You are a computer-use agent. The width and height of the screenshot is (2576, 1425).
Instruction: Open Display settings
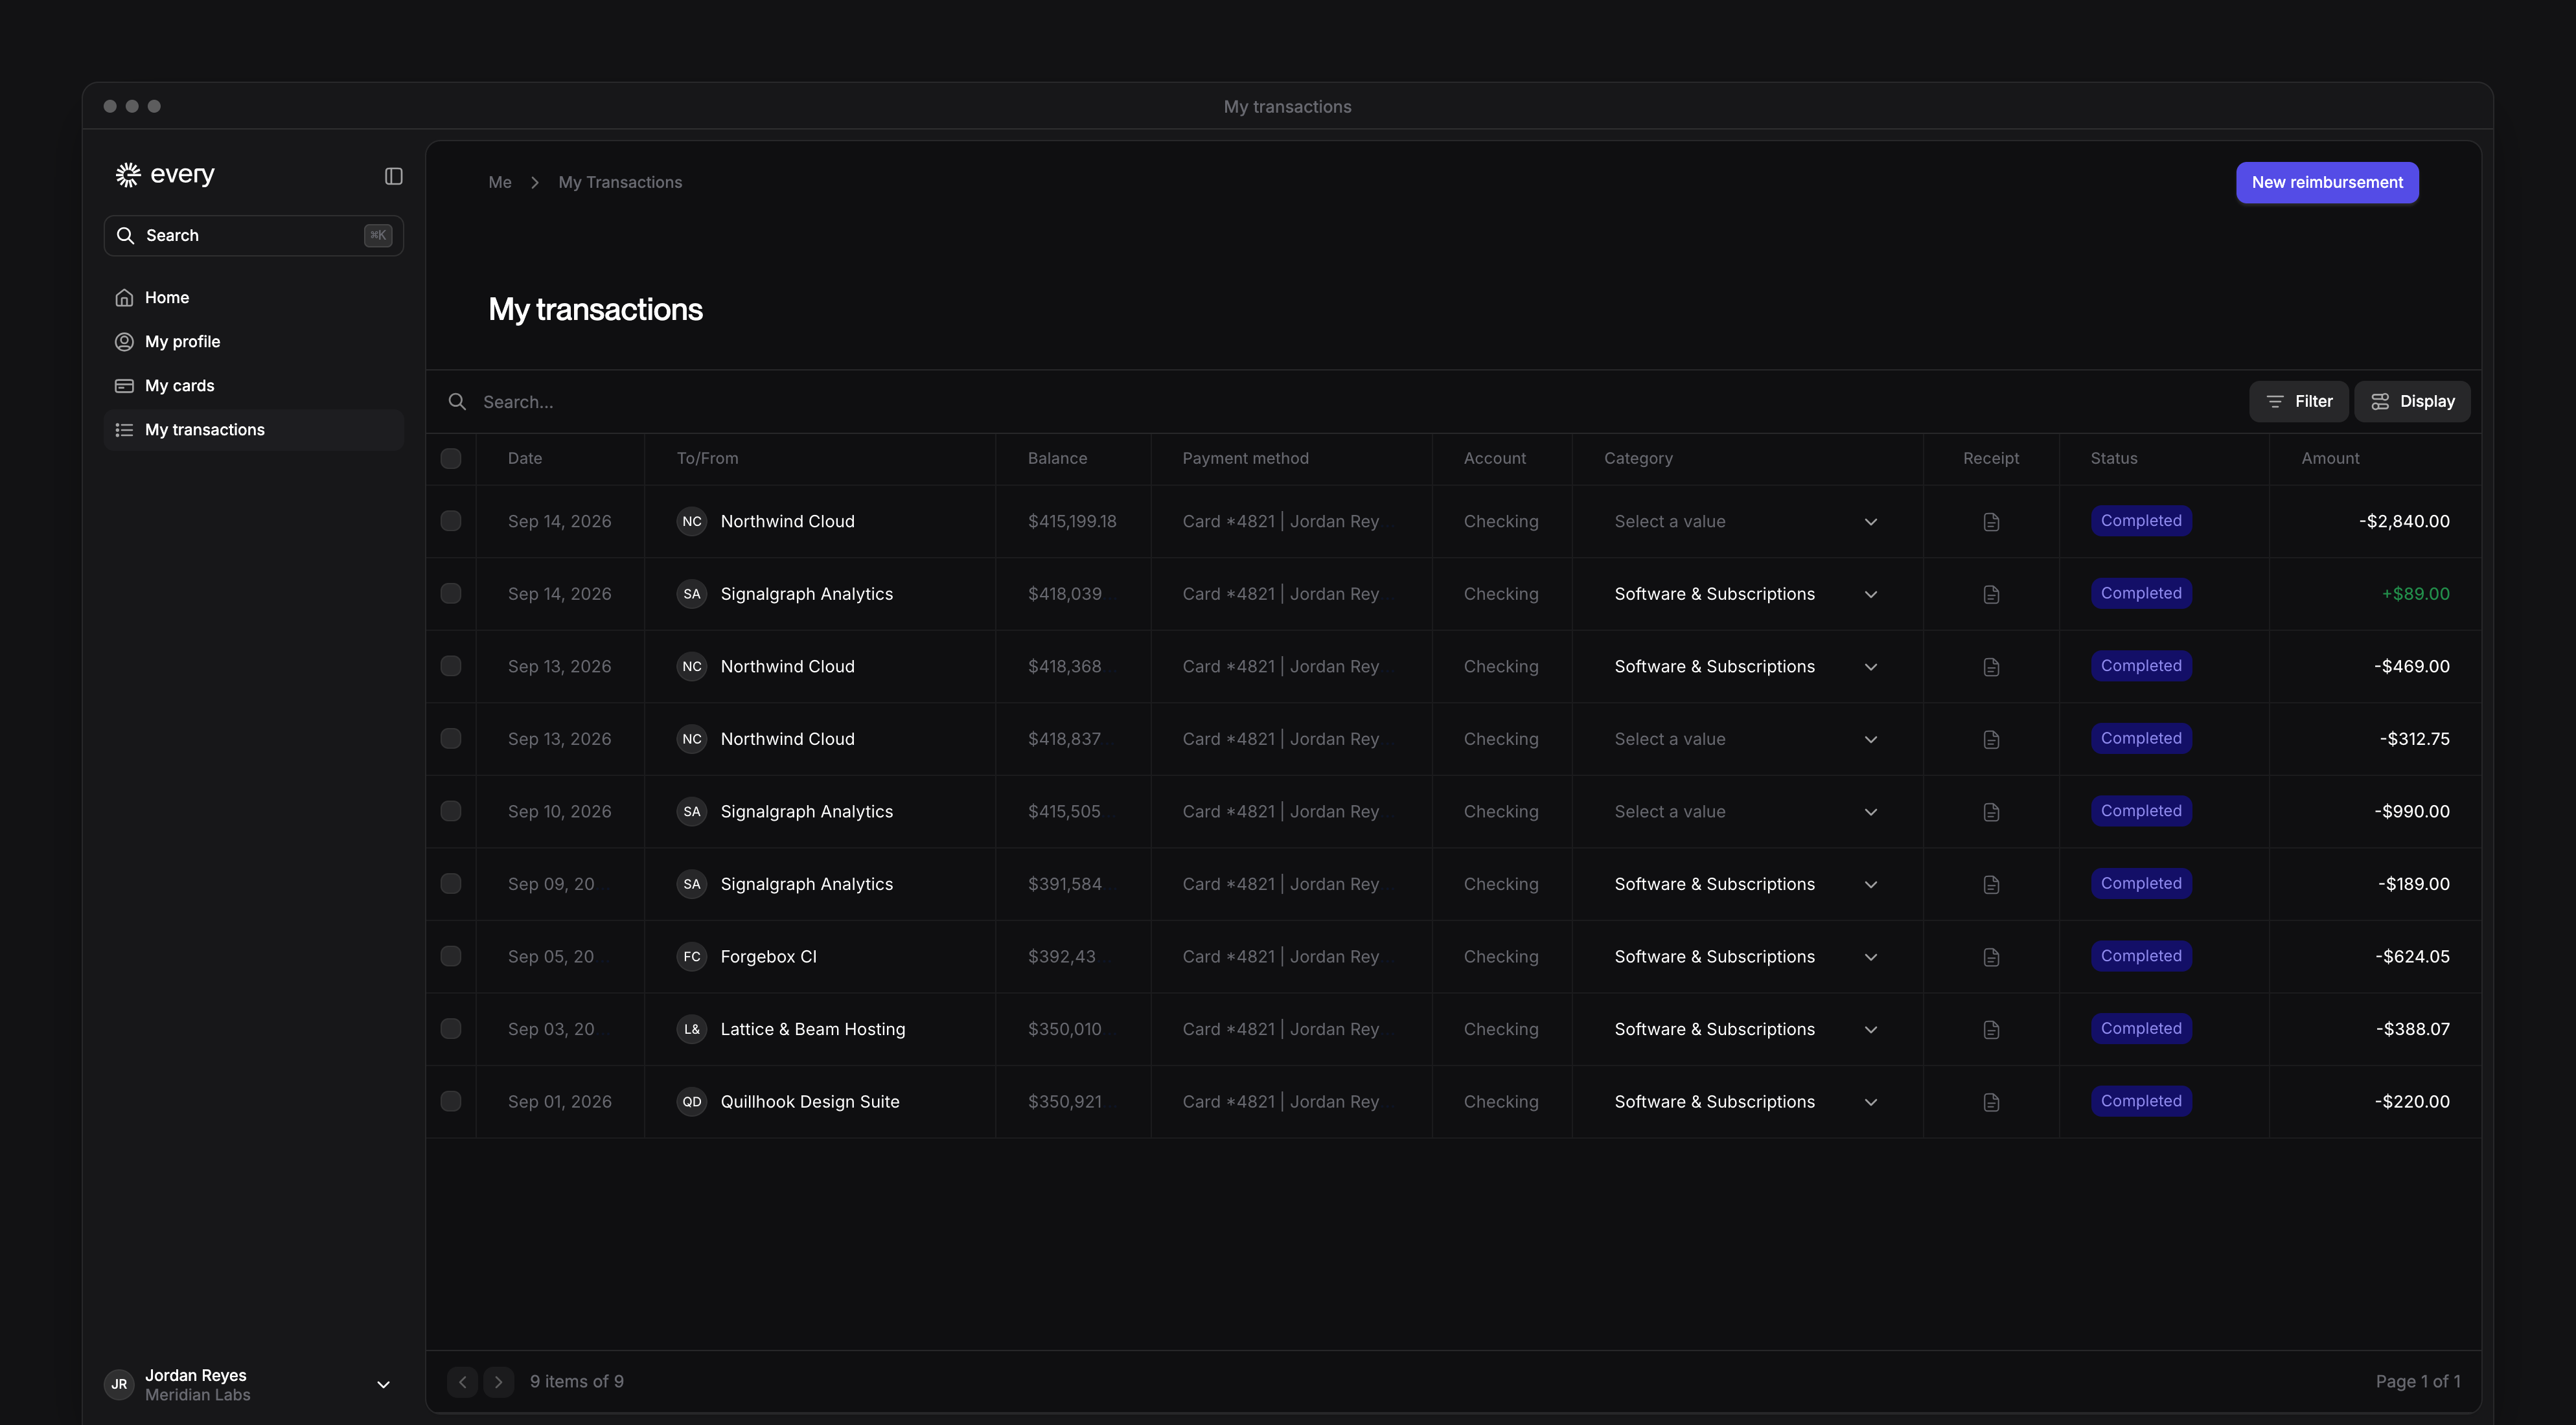(2412, 401)
